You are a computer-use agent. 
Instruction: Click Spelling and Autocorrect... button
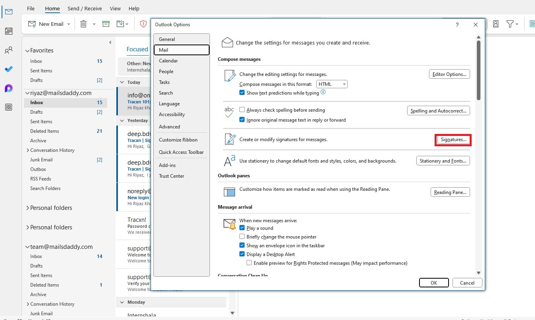(438, 111)
